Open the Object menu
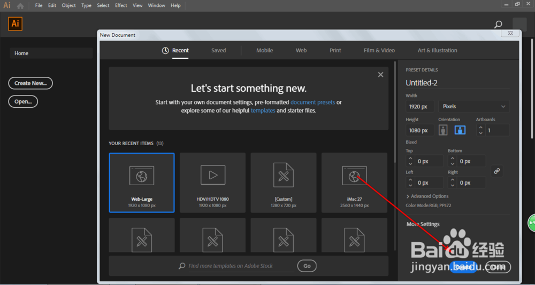The height and width of the screenshot is (285, 535). pyautogui.click(x=68, y=5)
